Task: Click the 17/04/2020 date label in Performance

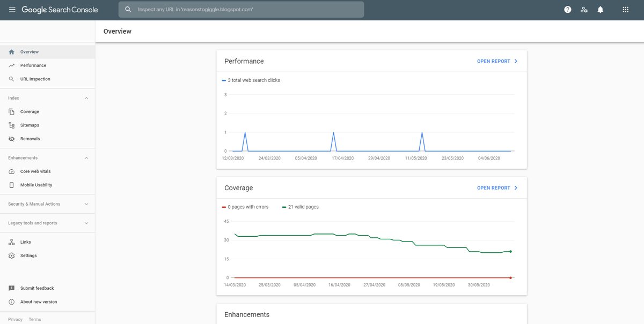Action: point(343,158)
